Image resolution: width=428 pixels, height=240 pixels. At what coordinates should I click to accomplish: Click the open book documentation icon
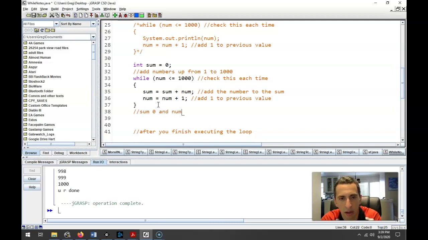(107, 15)
